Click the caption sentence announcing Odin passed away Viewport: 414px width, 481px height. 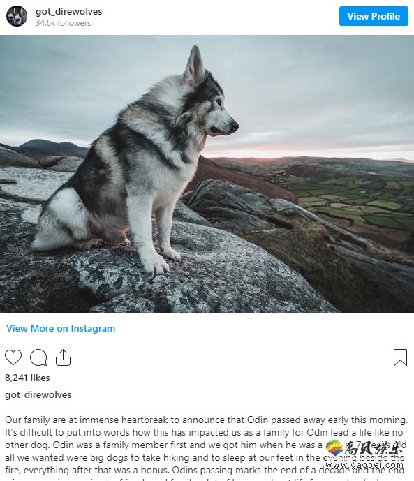(207, 420)
